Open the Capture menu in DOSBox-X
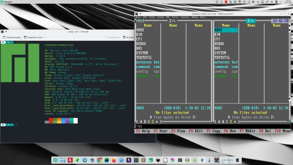Viewport: 293px width, 165px height. [x=185, y=17]
